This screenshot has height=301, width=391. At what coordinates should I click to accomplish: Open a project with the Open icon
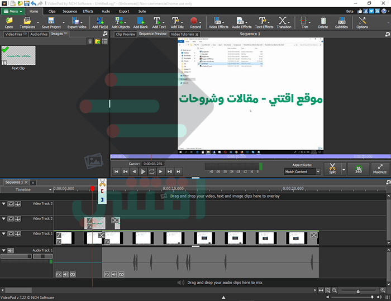[x=9, y=23]
